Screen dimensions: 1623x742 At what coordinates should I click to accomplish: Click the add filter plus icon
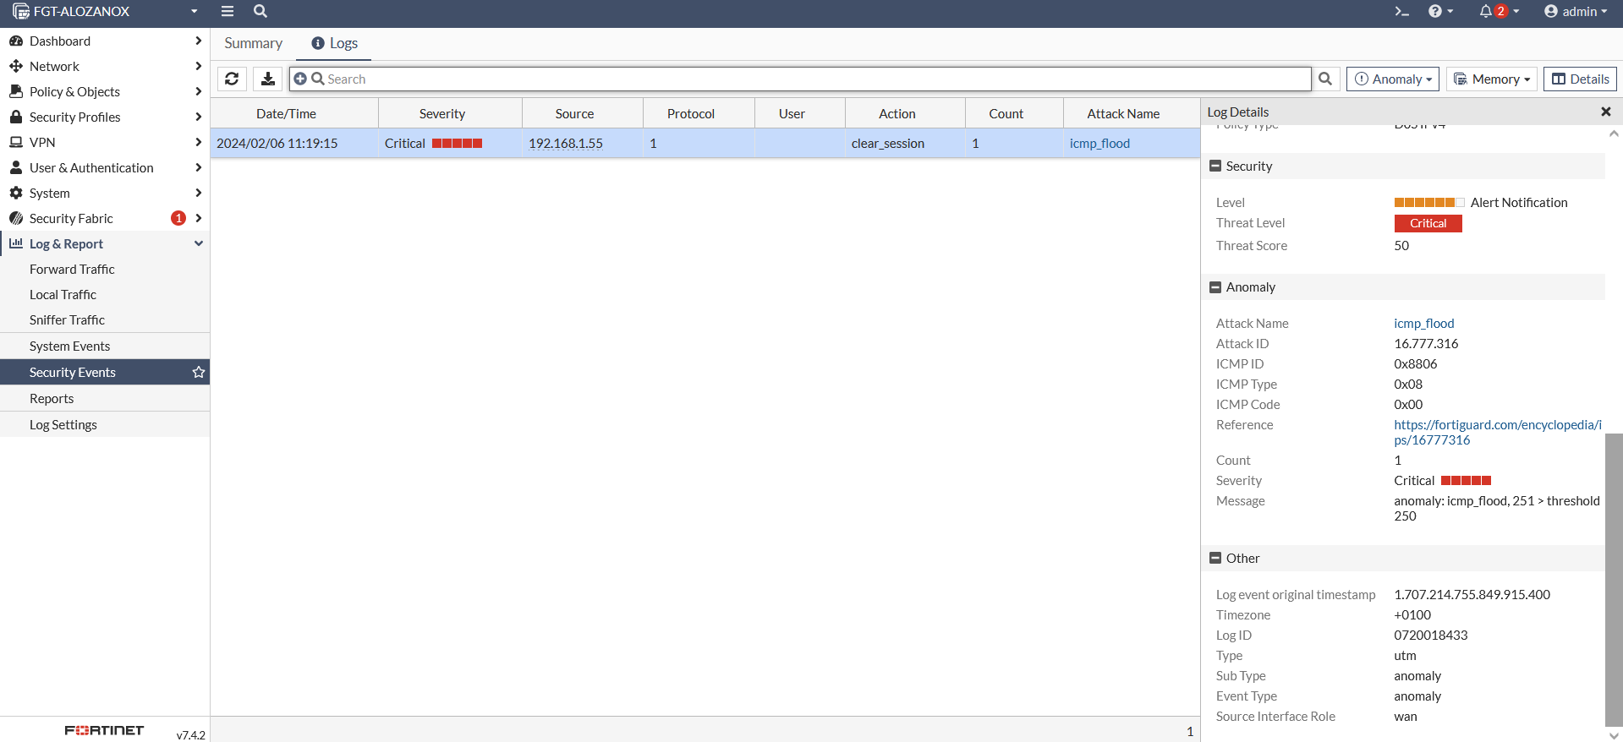[300, 79]
